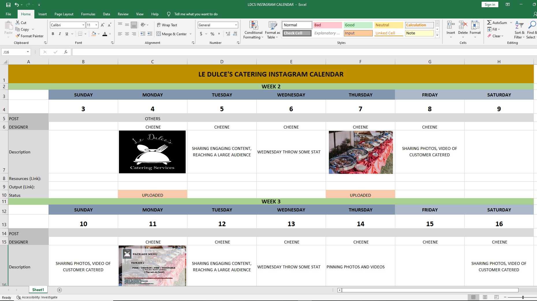Switch to the Review tab
537x301 pixels.
tap(123, 14)
